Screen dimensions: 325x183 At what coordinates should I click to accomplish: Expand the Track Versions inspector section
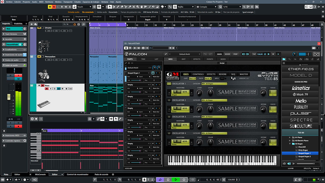point(15,34)
